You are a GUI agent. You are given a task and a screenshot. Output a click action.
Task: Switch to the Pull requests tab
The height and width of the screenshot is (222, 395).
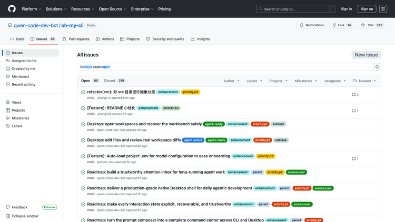point(76,39)
